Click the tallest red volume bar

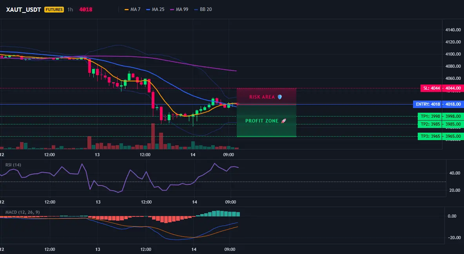click(x=153, y=136)
